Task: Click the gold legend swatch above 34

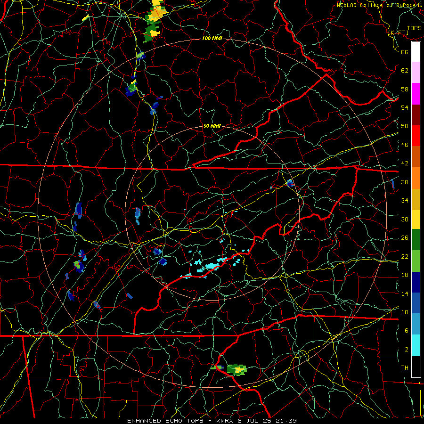Action: [x=416, y=199]
